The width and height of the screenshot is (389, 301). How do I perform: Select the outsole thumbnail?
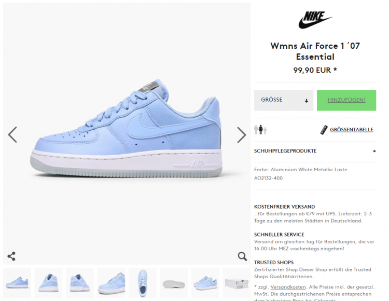[x=174, y=283]
